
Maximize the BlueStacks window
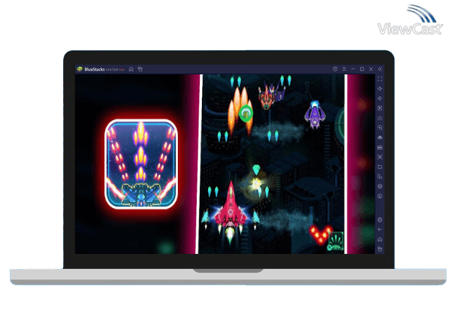point(362,69)
